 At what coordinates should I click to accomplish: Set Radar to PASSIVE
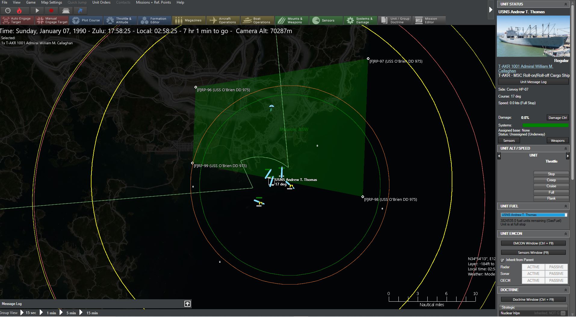556,267
